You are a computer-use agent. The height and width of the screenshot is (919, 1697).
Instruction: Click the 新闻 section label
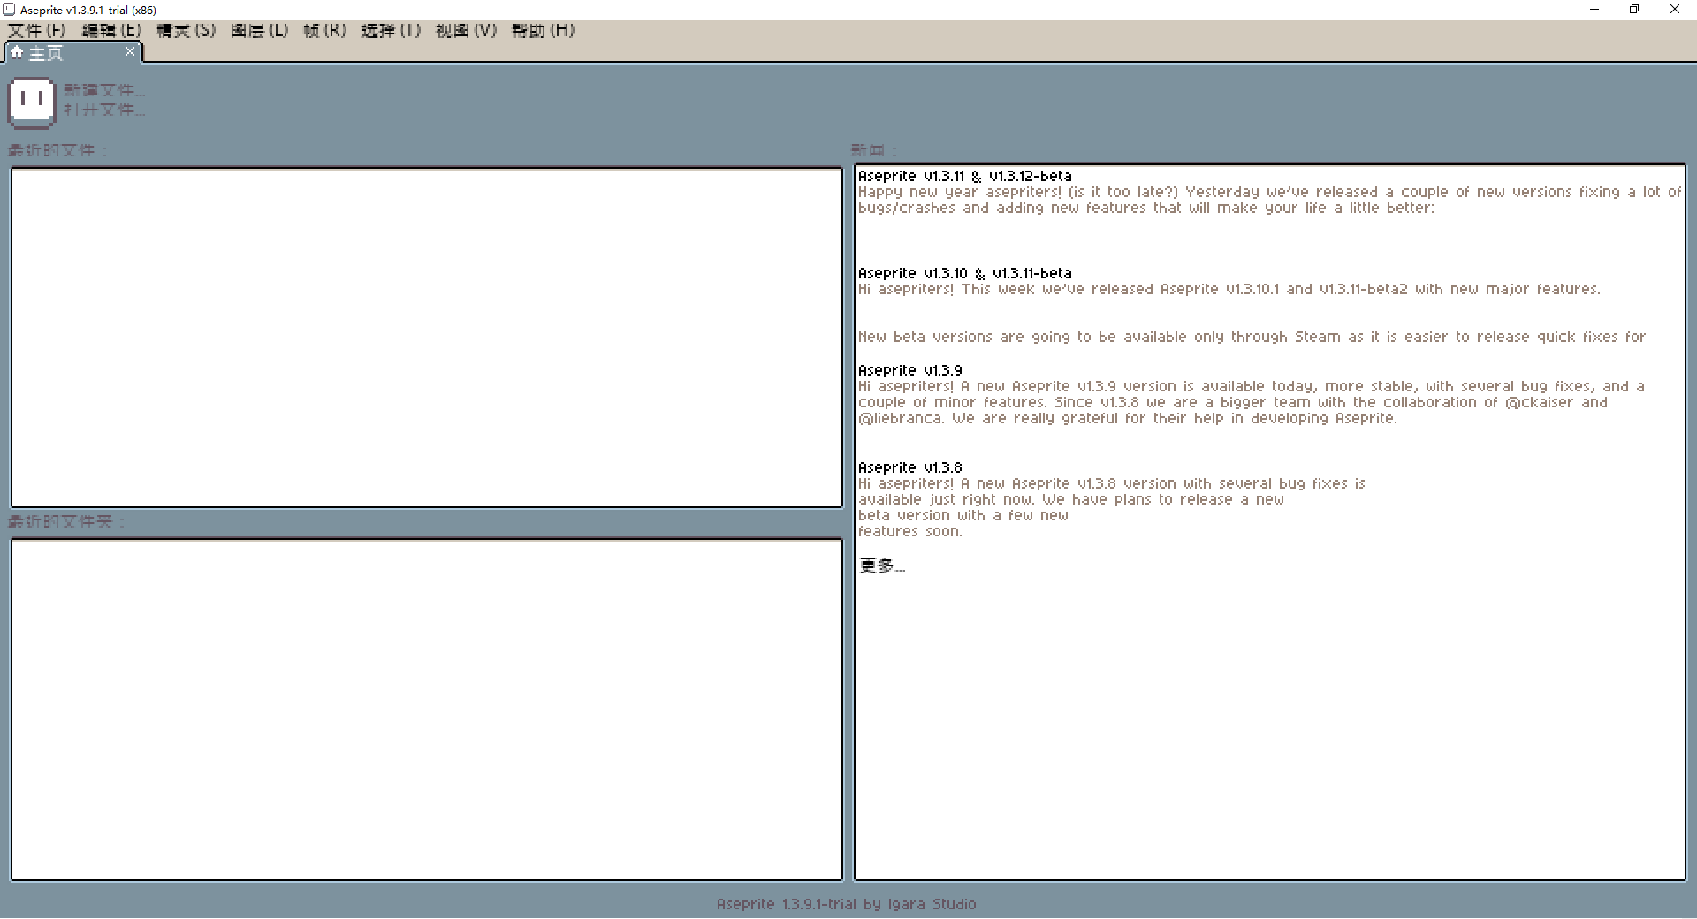point(873,150)
